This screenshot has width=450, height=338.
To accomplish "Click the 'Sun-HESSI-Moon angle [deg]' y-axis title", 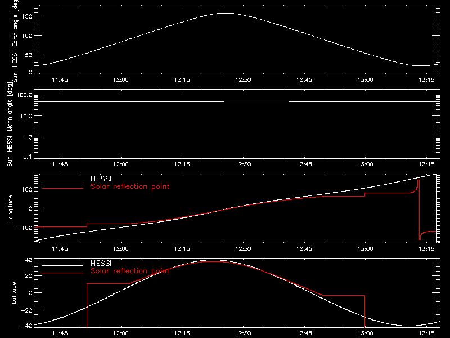I will pos(10,124).
